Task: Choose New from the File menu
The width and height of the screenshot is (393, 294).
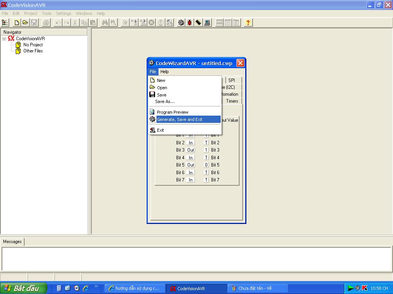Action: [x=185, y=80]
